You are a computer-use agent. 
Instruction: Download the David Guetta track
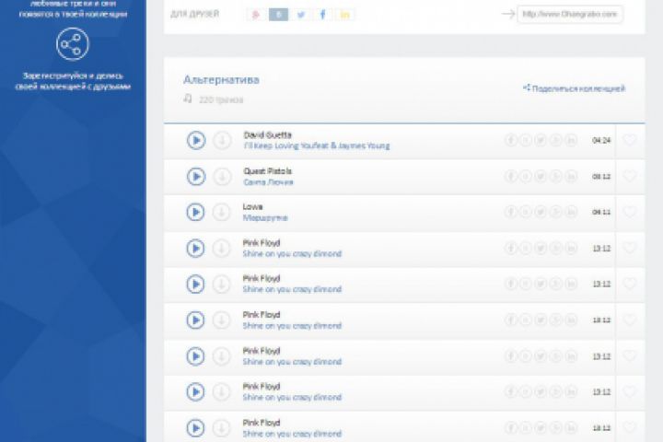[x=222, y=140]
